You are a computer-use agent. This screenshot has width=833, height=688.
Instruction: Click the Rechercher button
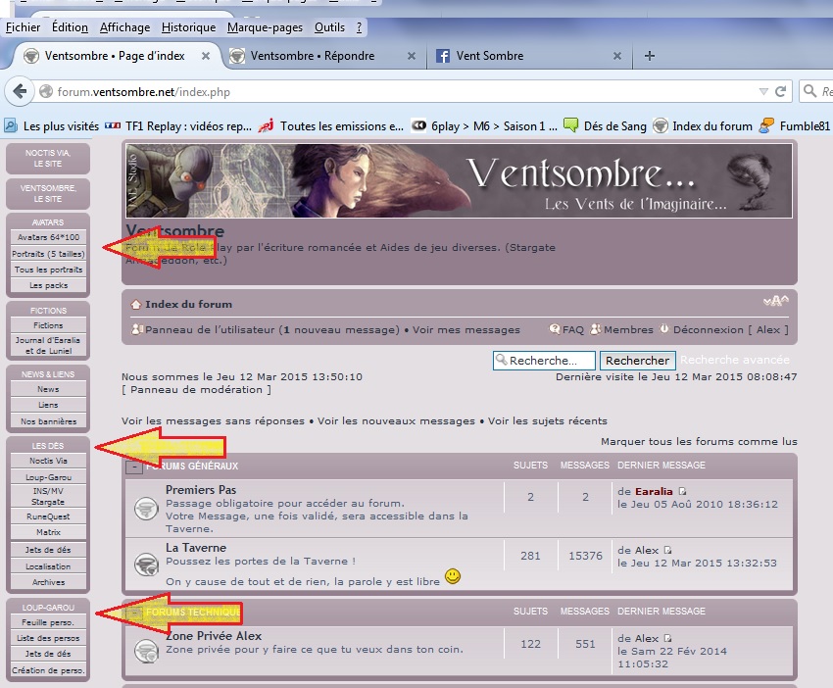coord(637,361)
